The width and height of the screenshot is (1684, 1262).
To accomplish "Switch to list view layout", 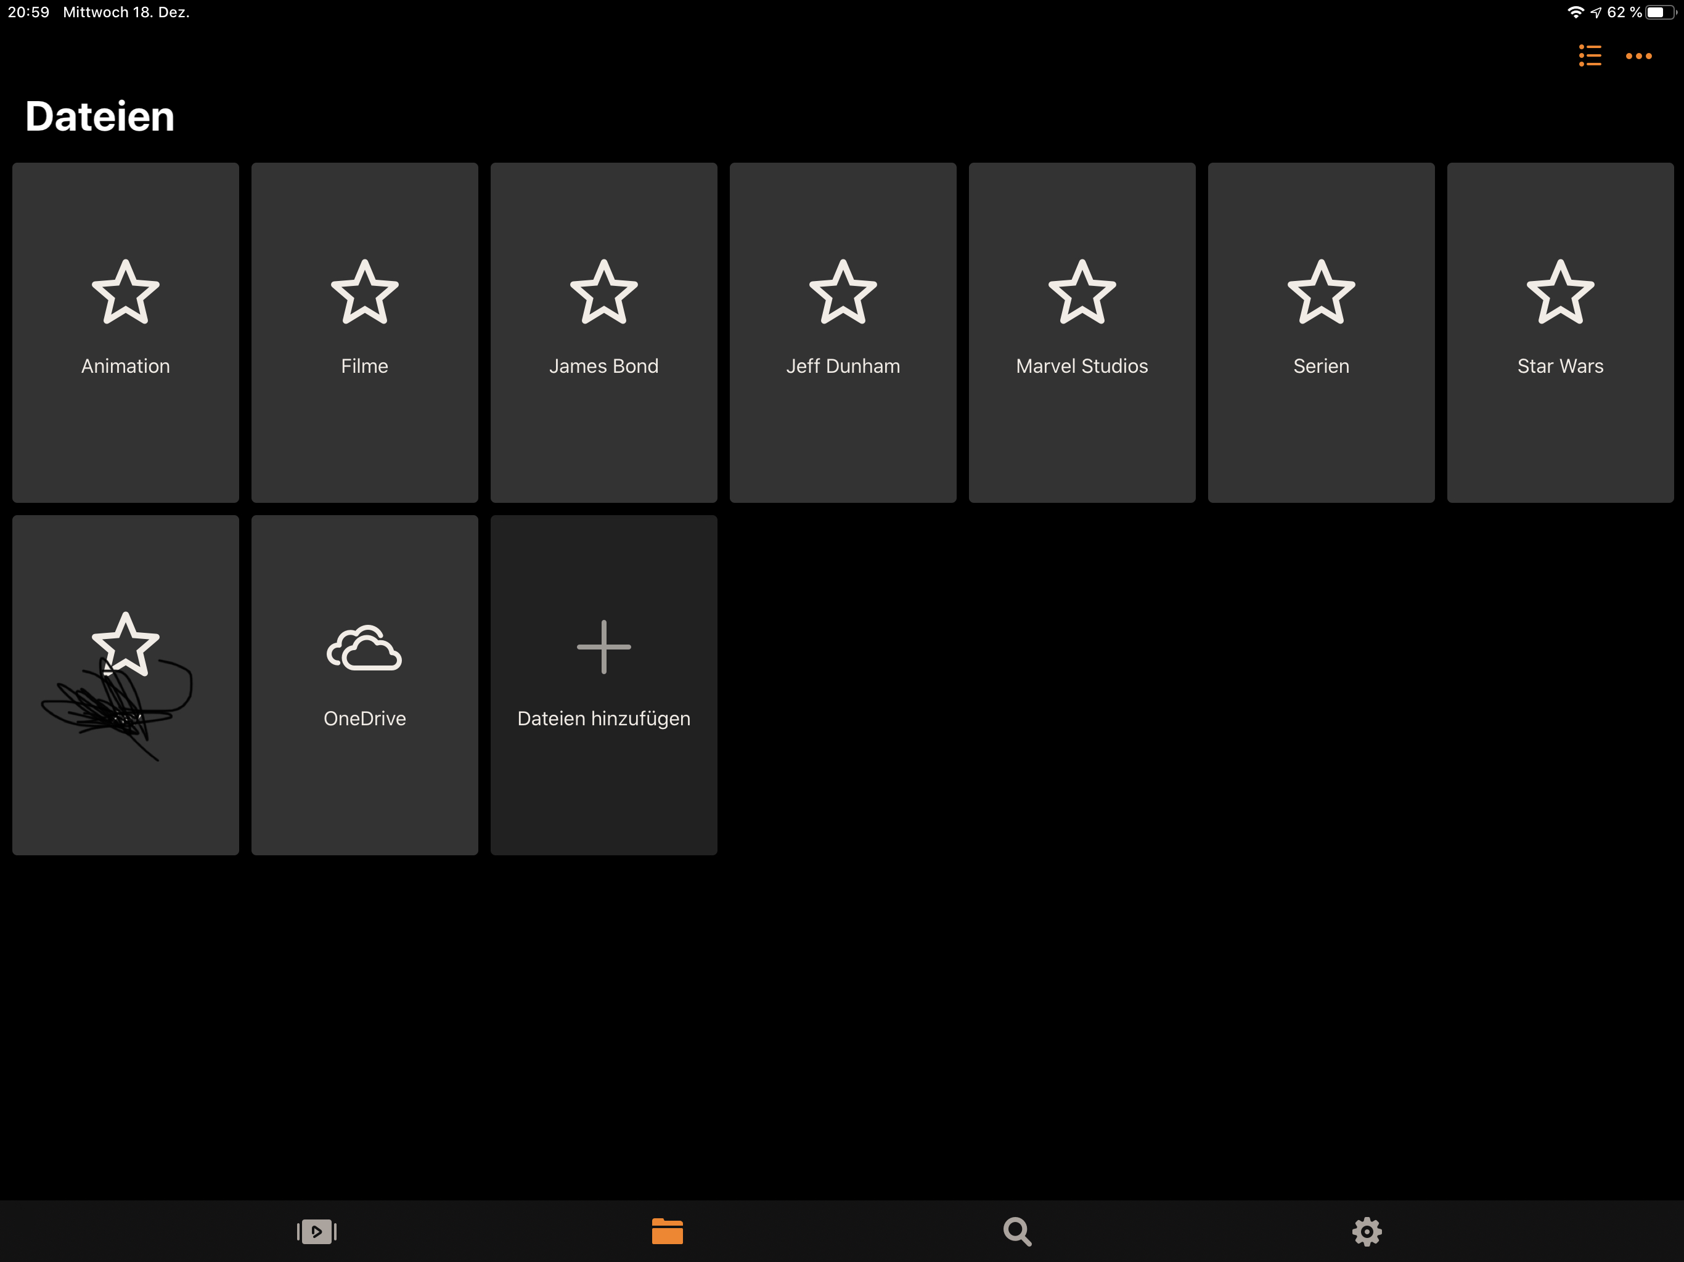I will click(1590, 55).
